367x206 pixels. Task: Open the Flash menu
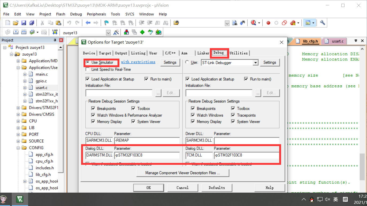click(x=60, y=14)
